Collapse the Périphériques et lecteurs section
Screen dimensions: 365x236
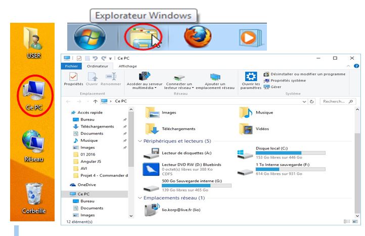point(140,141)
